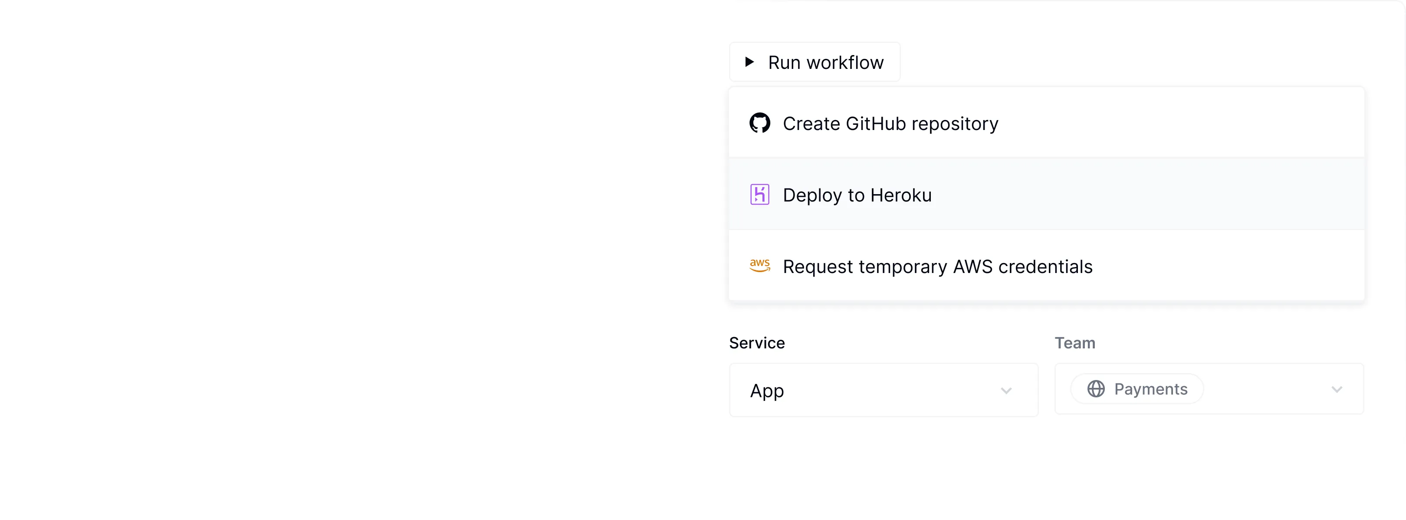This screenshot has width=1406, height=520.
Task: Choose Deploy to Heroku option
Action: (857, 195)
